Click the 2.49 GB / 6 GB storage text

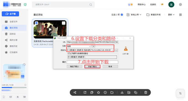coord(7,85)
